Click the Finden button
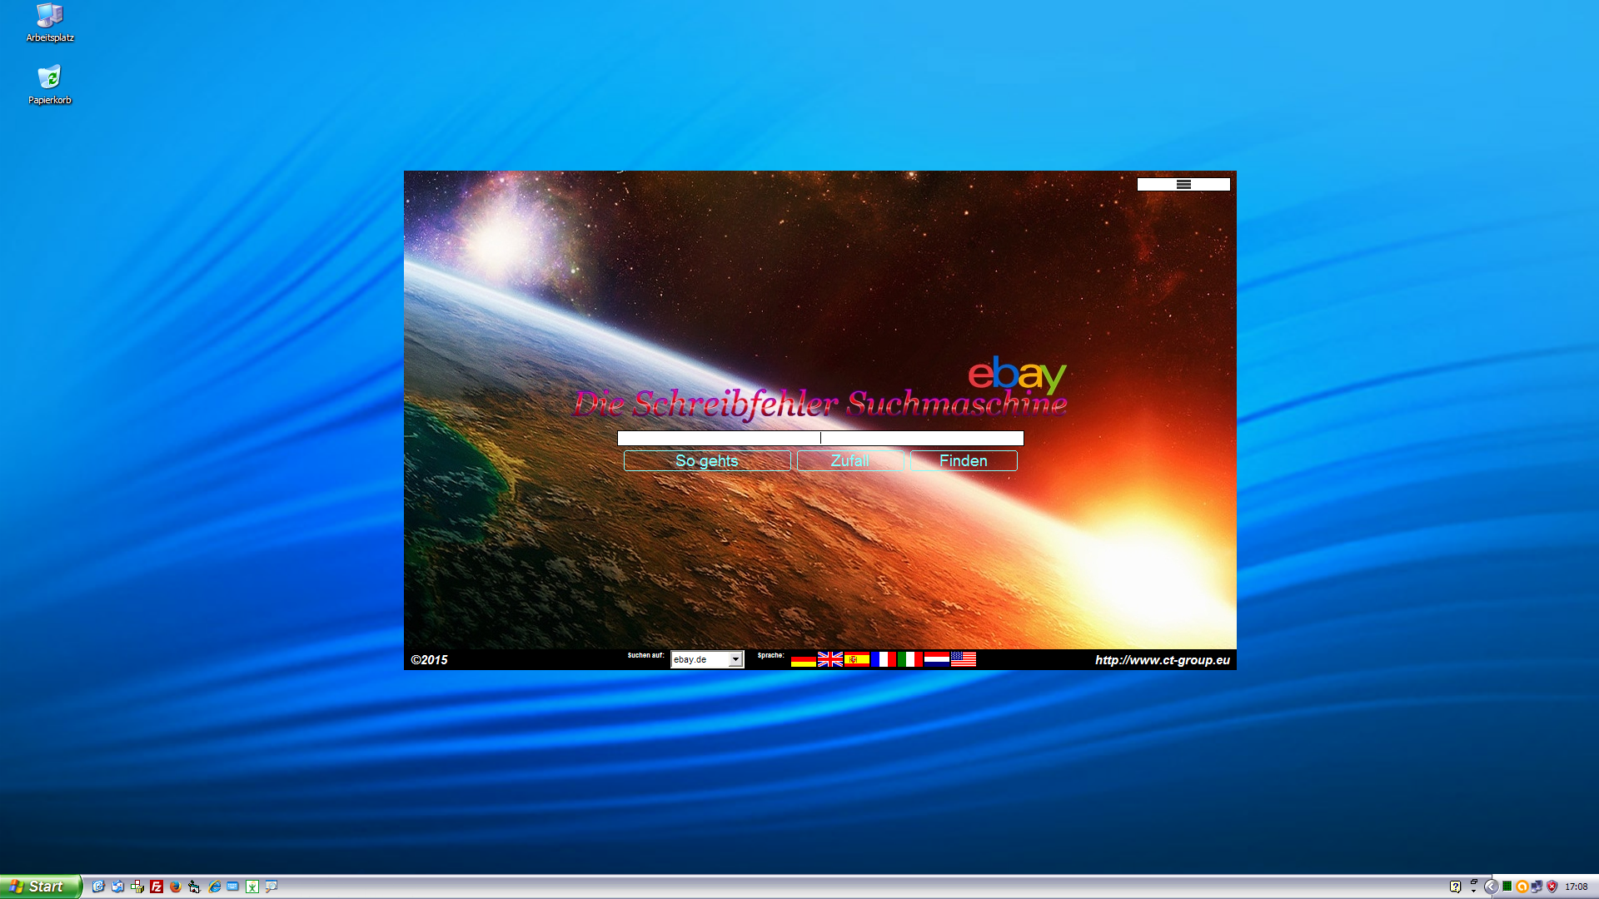This screenshot has width=1599, height=899. tap(964, 461)
